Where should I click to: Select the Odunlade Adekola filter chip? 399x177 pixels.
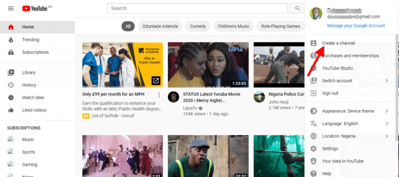(160, 26)
